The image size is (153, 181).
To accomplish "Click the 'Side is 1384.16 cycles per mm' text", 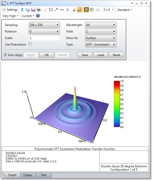I will coord(24,161).
